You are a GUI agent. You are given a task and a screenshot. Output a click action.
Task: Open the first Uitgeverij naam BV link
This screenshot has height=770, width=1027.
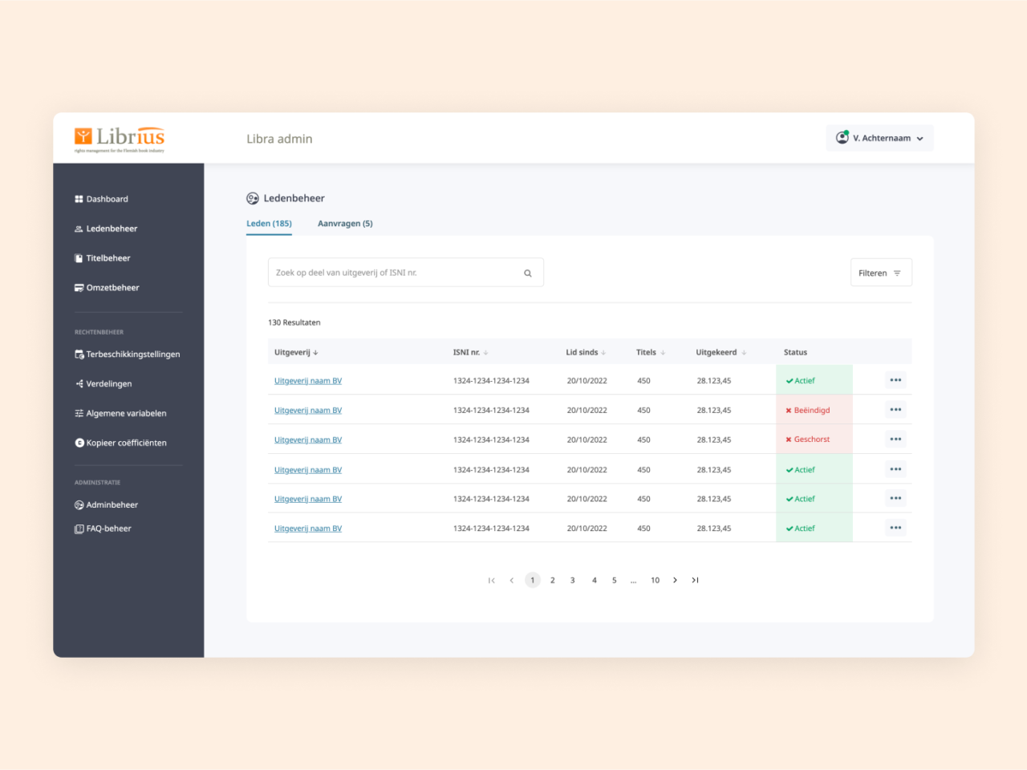click(x=307, y=380)
